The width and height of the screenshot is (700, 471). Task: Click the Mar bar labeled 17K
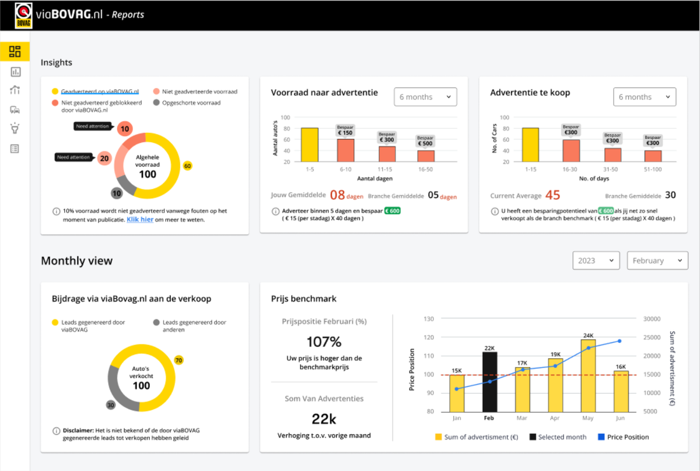[522, 389]
